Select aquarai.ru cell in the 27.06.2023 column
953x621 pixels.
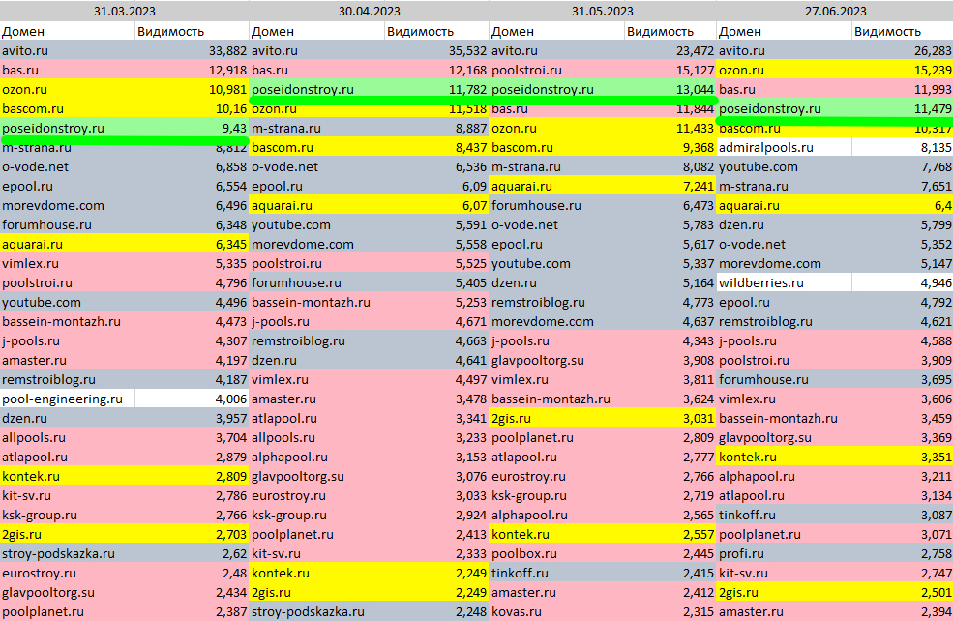point(784,205)
